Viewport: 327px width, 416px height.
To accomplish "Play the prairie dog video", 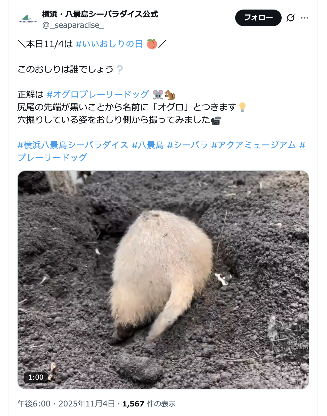I will click(x=163, y=280).
